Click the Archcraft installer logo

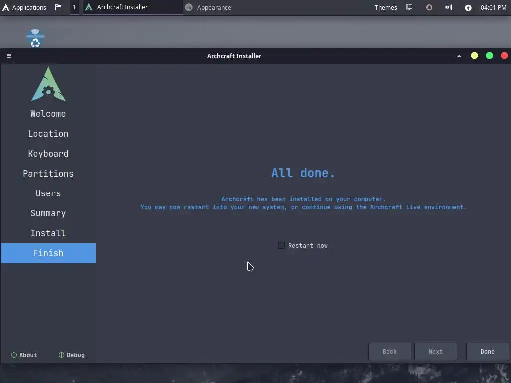pos(48,84)
